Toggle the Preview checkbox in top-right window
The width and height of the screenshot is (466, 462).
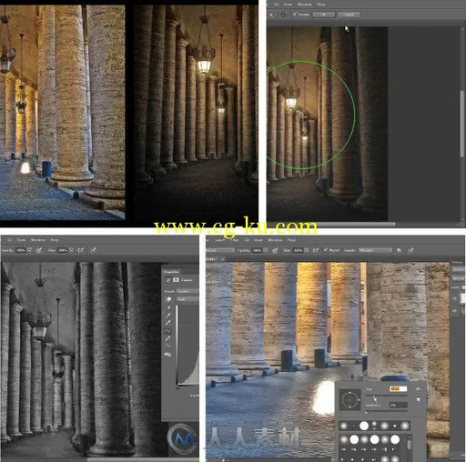click(294, 15)
